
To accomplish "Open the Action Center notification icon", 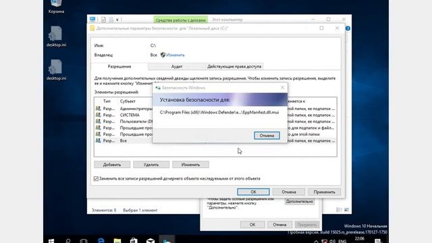I will click(378, 242).
